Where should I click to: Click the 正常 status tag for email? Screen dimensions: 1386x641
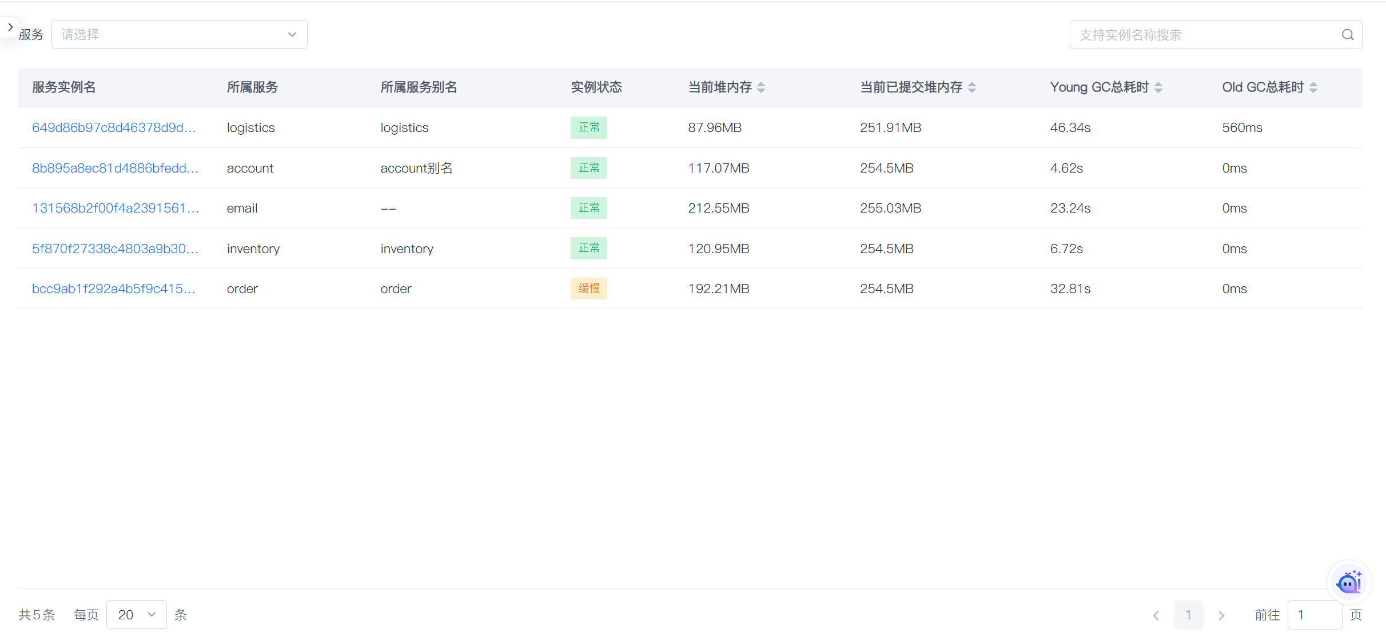point(589,208)
